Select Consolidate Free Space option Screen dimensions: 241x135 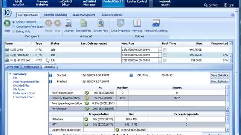(x=14, y=27)
